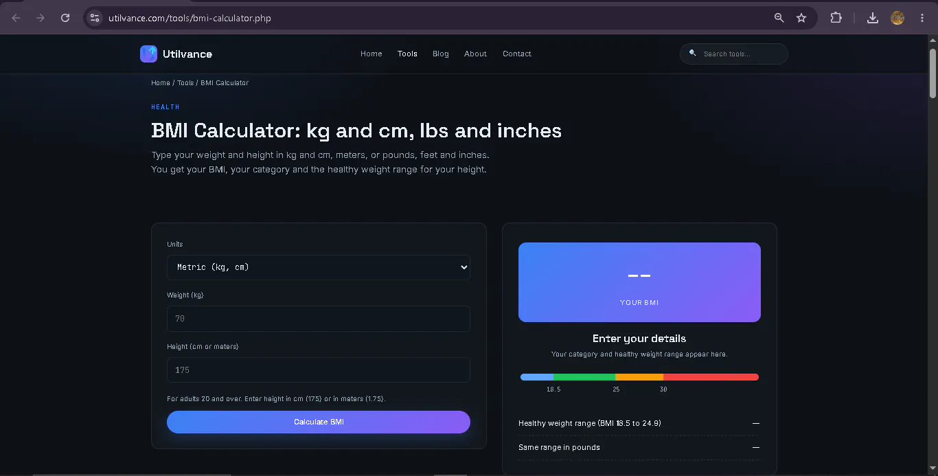Click the orange overweight segment of BMI bar
938x476 pixels.
(x=639, y=377)
